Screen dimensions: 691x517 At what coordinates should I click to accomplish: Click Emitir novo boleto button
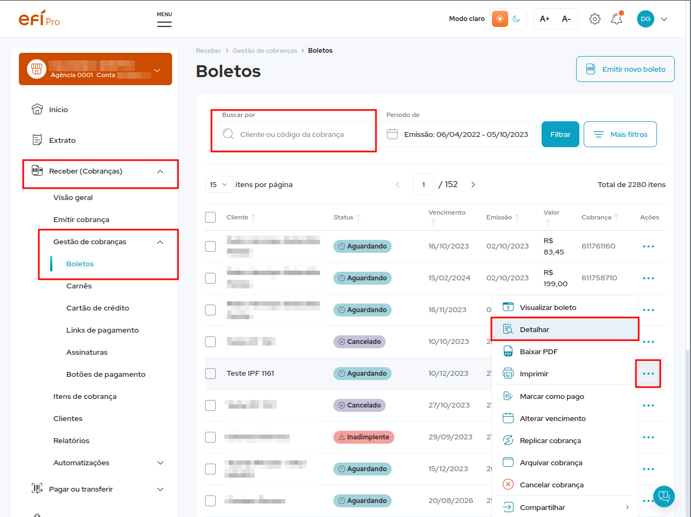coord(625,69)
